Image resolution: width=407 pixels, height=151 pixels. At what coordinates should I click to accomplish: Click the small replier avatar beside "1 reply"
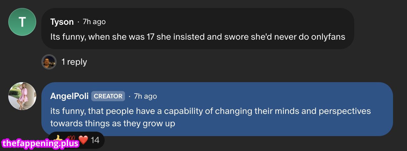coord(49,62)
